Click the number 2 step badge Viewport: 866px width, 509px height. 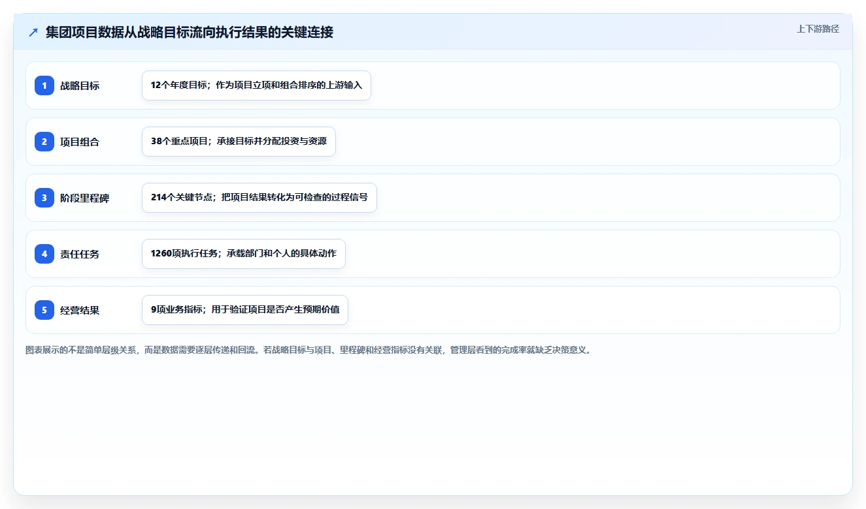click(x=44, y=142)
